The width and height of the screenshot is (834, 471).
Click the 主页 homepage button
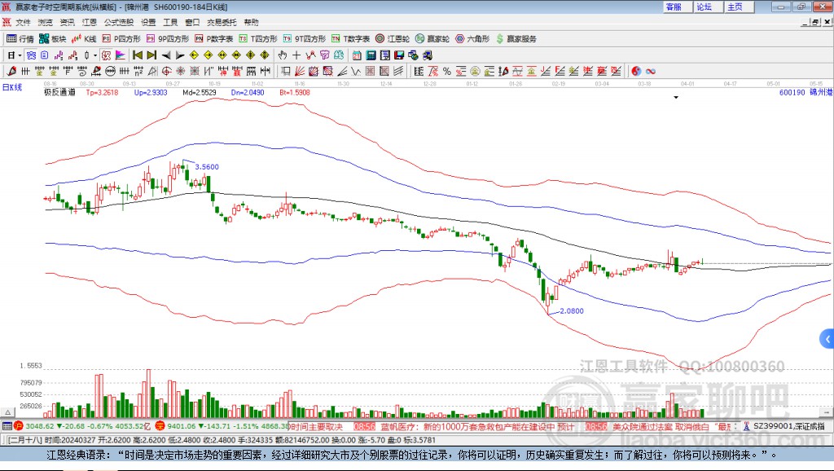tap(738, 7)
